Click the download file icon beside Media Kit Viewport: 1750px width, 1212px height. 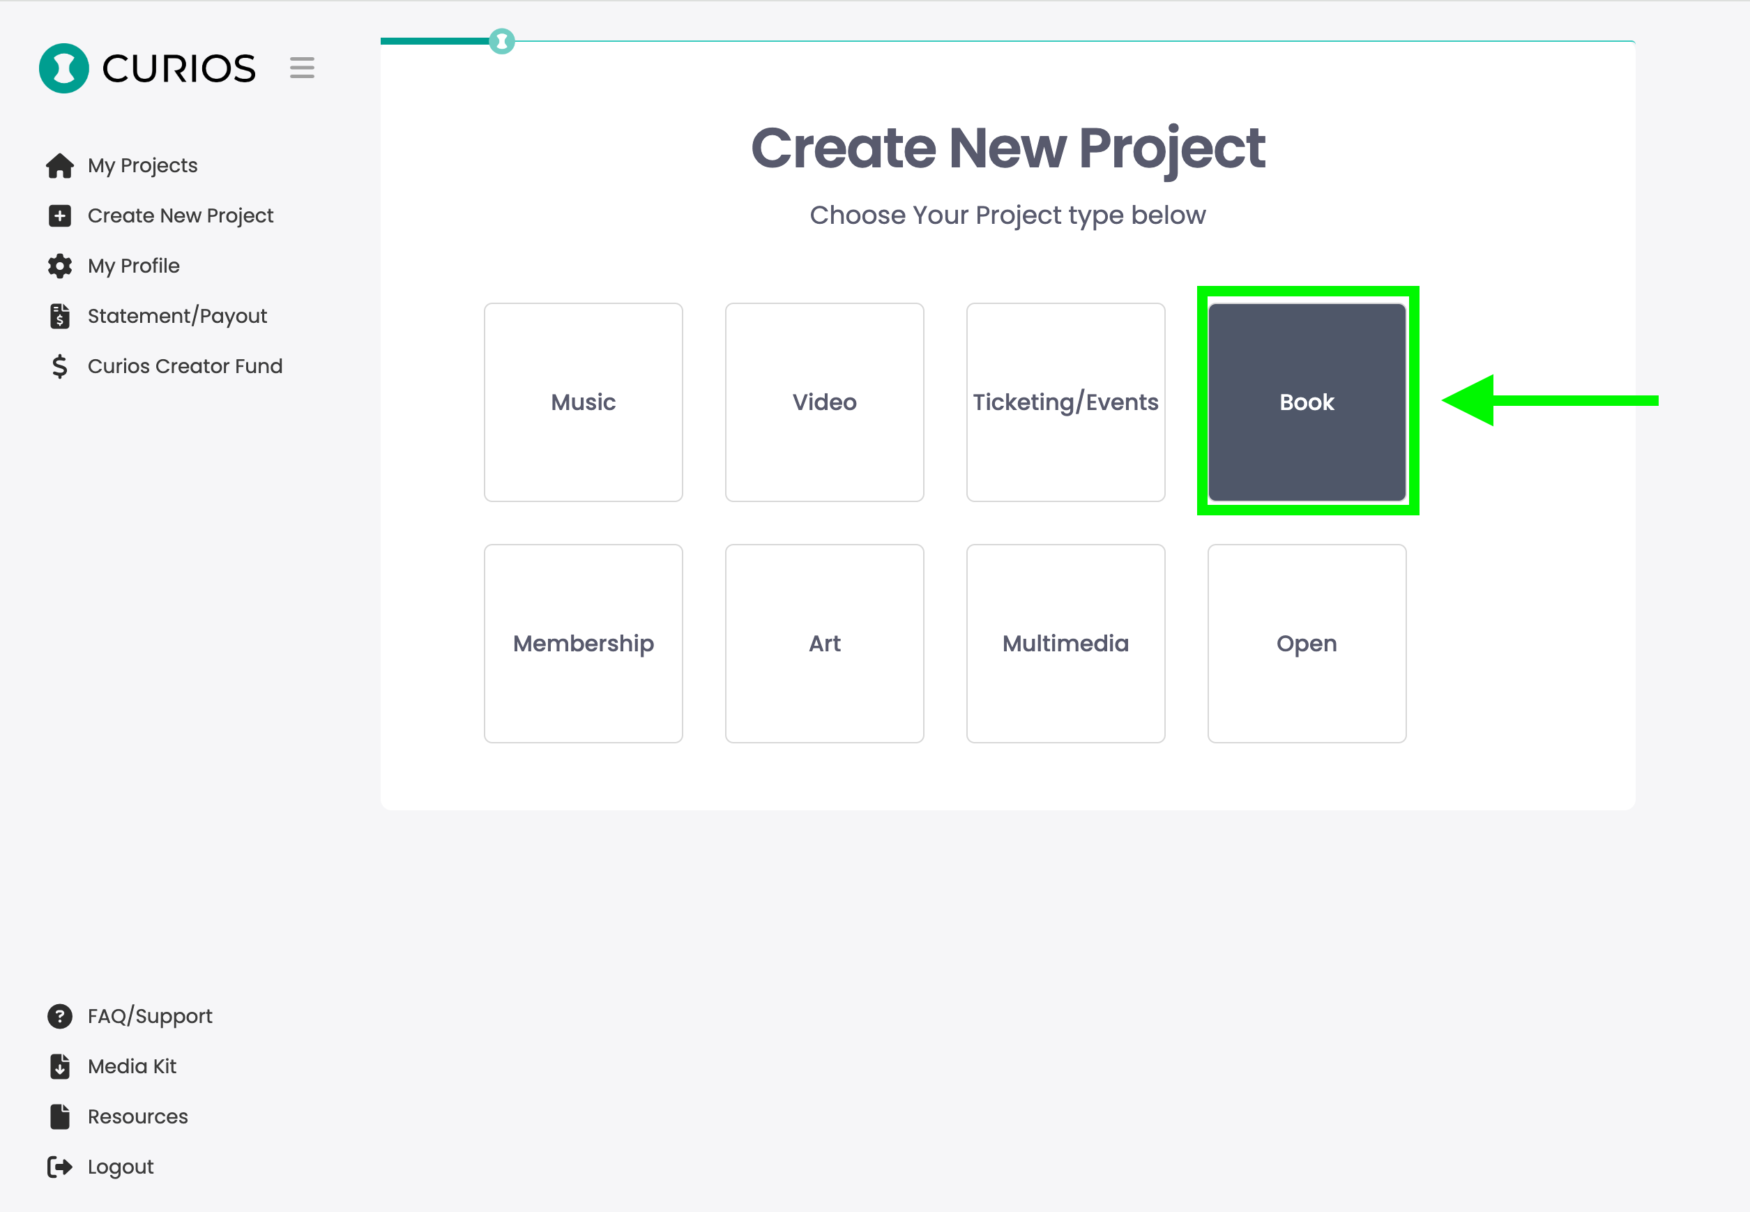pos(60,1066)
